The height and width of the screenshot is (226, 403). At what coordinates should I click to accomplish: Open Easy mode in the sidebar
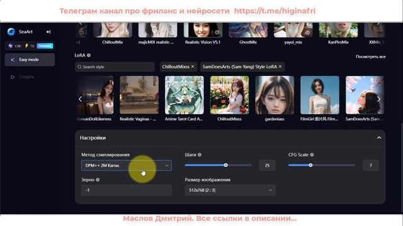30,60
